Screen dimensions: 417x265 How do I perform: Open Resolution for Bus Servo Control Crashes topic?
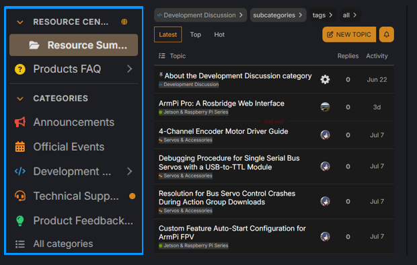coord(227,198)
